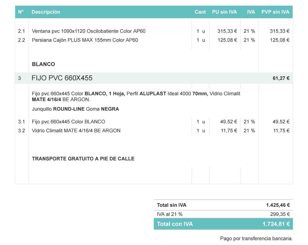
Task: Select the IVA amount 299,35 €
Action: [x=280, y=214]
